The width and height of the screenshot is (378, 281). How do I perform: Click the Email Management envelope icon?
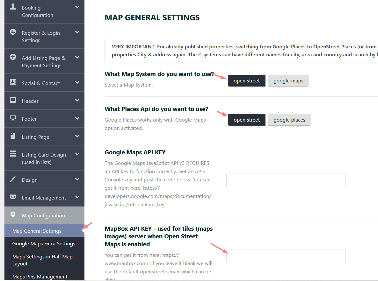(x=13, y=197)
